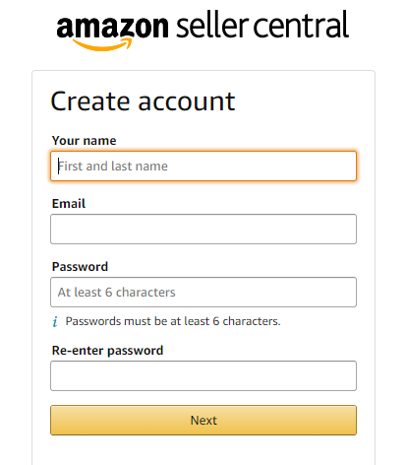Focus the Your name input field
This screenshot has width=407, height=465.
click(203, 166)
